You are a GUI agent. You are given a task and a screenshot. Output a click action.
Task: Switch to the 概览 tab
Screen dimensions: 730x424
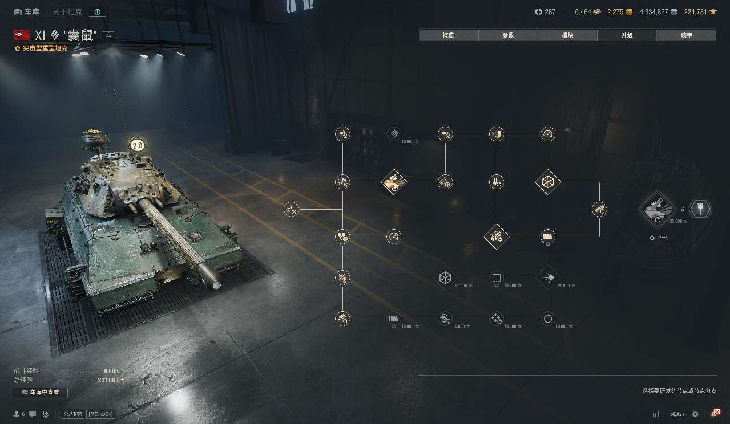click(448, 35)
